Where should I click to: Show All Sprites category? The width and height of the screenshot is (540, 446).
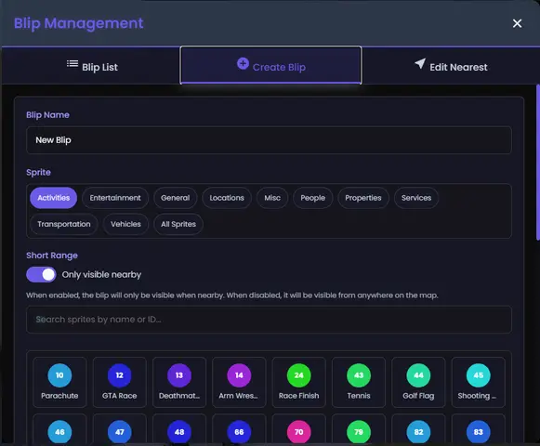coord(178,224)
